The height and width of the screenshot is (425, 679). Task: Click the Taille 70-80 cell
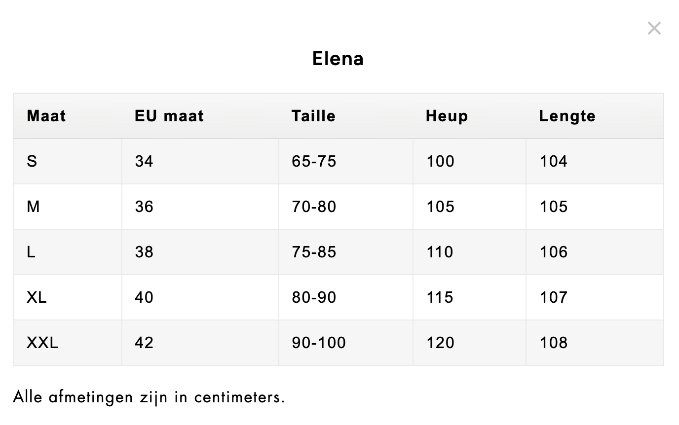click(x=314, y=207)
